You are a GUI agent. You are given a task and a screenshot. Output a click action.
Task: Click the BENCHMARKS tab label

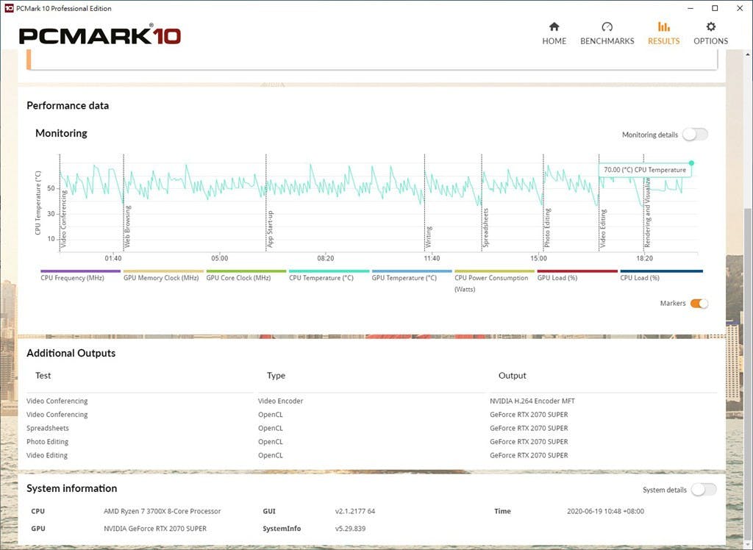point(607,41)
